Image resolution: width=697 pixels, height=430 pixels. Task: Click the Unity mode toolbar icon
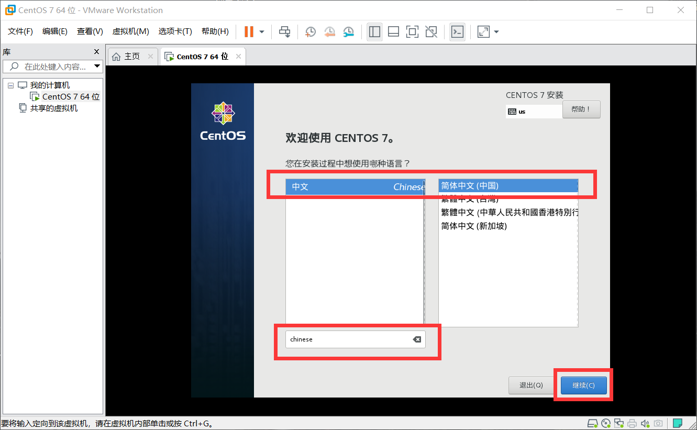[x=431, y=32]
